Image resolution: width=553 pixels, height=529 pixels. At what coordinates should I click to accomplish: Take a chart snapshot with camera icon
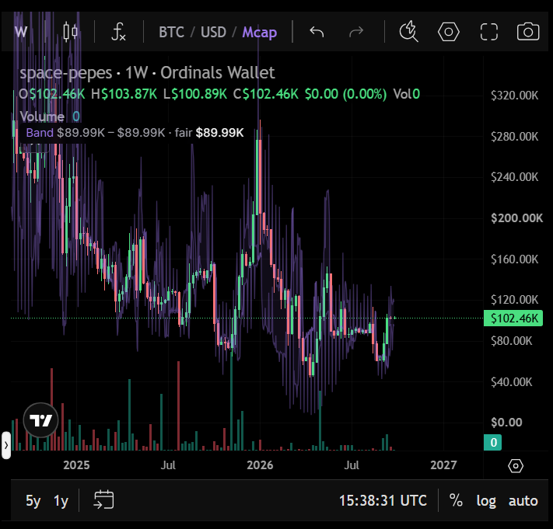click(528, 32)
